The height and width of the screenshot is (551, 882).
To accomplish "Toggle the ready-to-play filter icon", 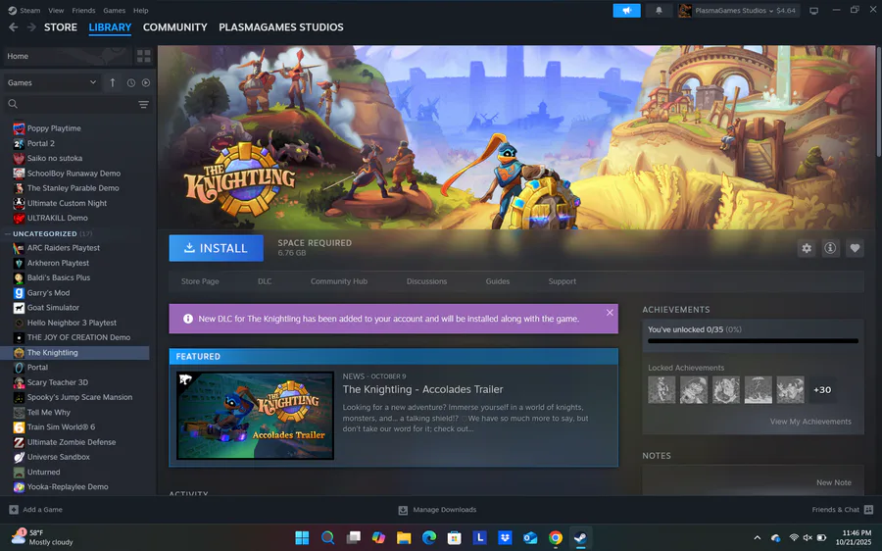I will pyautogui.click(x=146, y=82).
